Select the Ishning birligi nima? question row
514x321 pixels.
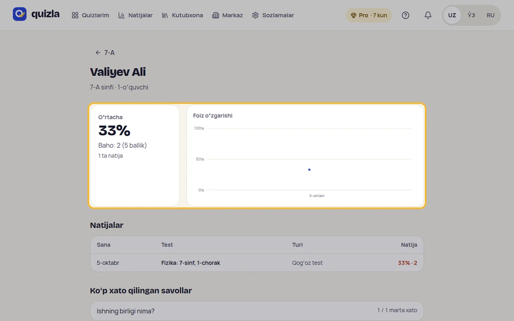click(257, 311)
